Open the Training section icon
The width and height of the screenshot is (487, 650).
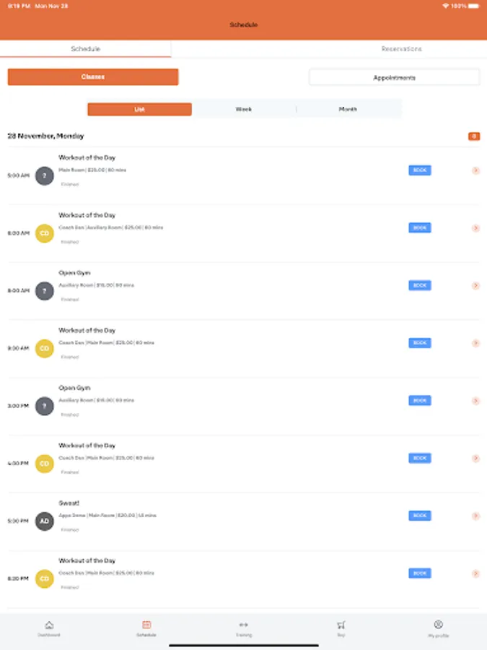pos(243,627)
